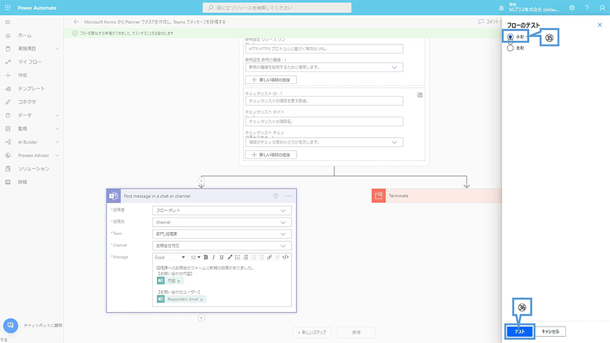Switch message editor to code view
This screenshot has height=343, width=610.
tap(285, 257)
